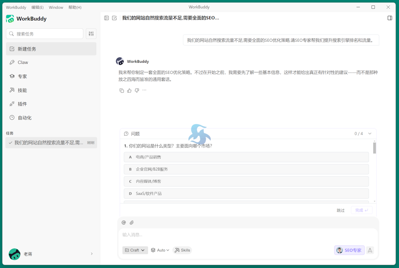This screenshot has width=399, height=268.
Task: Toggle the right side panel icon
Action: [390, 18]
